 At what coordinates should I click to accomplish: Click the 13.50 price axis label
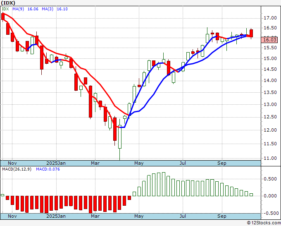(270, 92)
